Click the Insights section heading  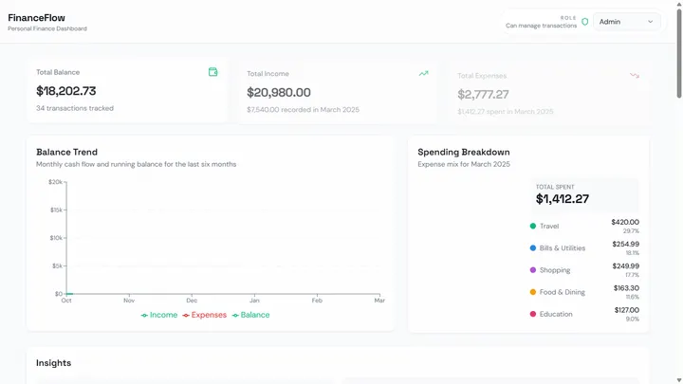point(53,363)
